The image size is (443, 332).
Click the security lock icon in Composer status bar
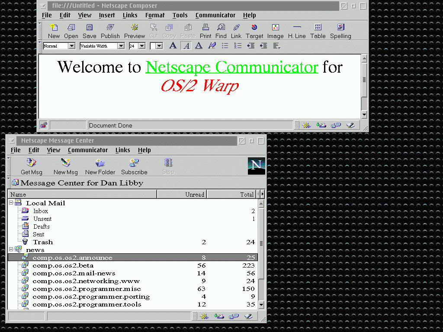(x=44, y=125)
